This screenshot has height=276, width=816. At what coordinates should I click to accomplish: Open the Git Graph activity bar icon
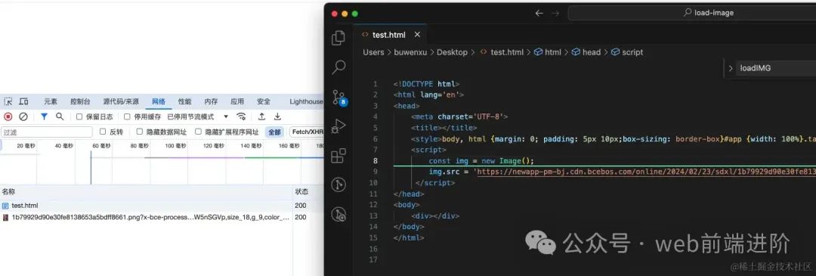(x=338, y=185)
